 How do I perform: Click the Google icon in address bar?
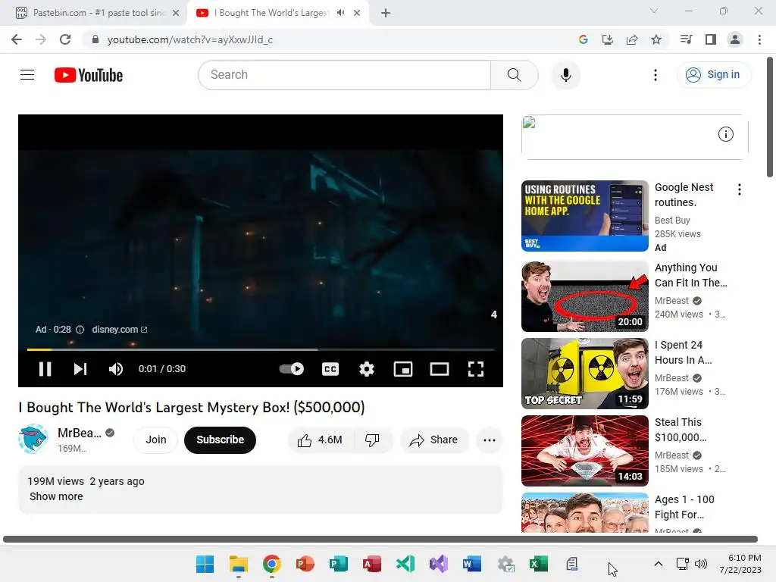[583, 39]
